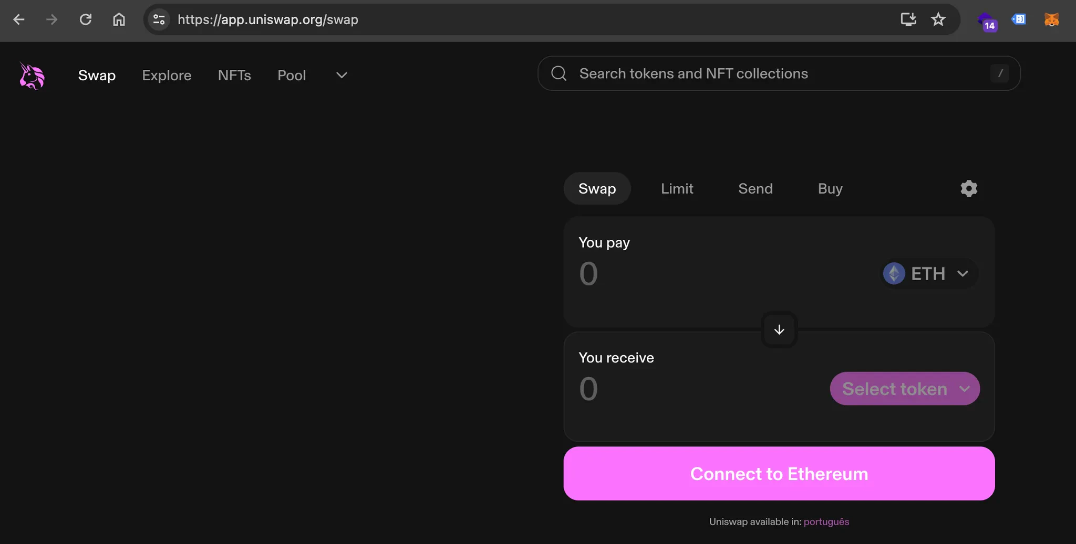
Task: Open the ETH token selector
Action: tap(928, 273)
